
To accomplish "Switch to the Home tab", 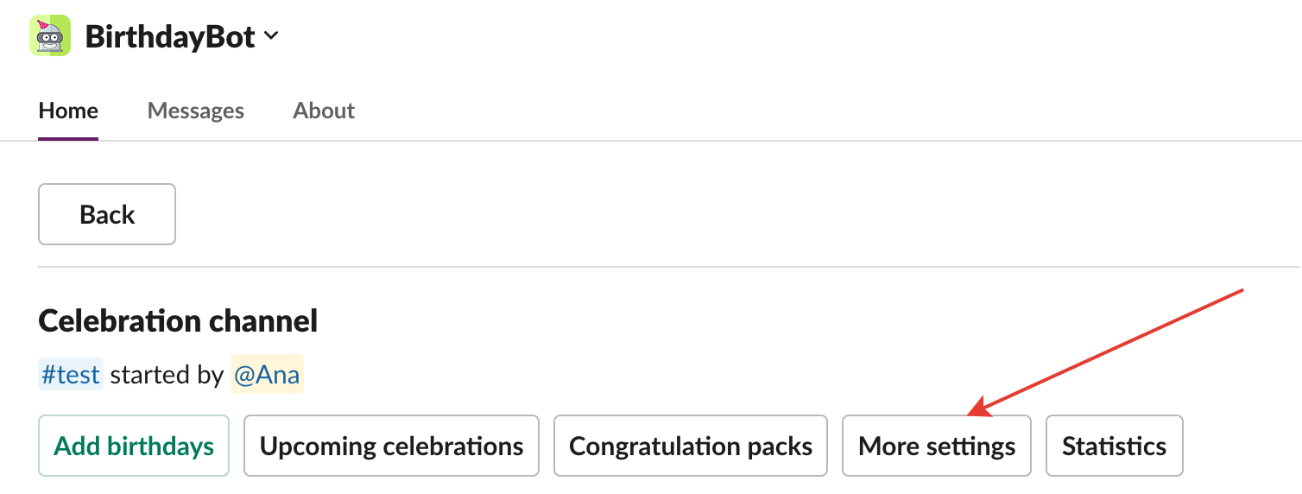I will 68,111.
